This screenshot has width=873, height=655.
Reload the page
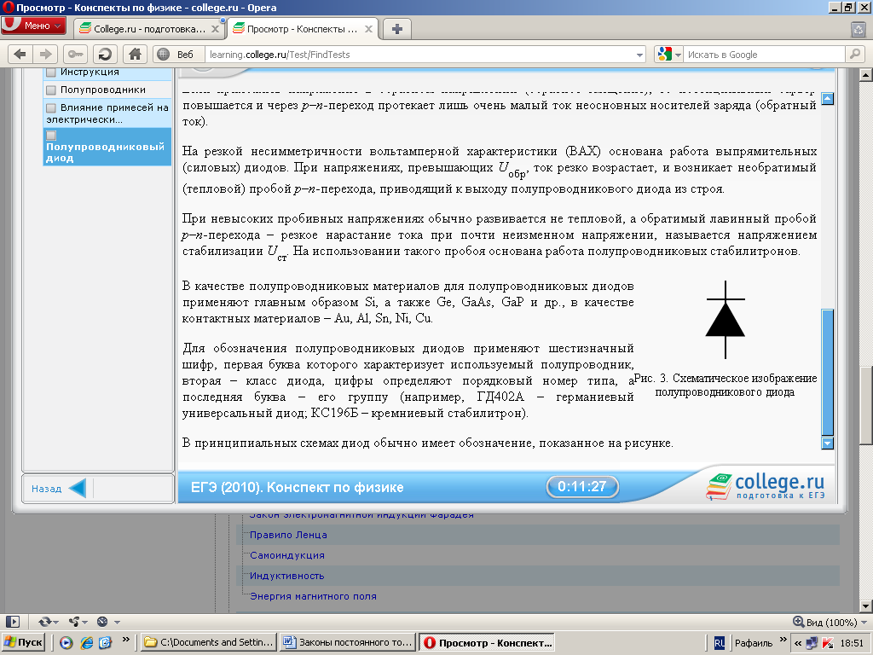click(105, 54)
